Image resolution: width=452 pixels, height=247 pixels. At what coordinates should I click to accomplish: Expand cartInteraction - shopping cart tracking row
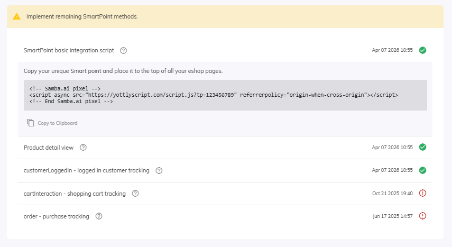pyautogui.click(x=75, y=194)
